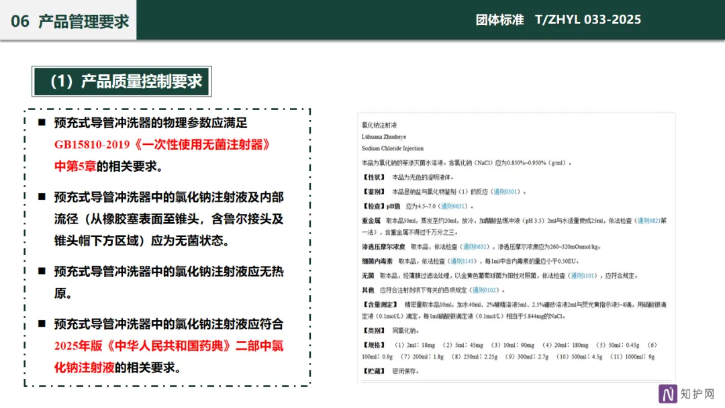Click the line '预充式导管冲洗器的物理参数应满足'
725x408 pixels.
(151, 123)
